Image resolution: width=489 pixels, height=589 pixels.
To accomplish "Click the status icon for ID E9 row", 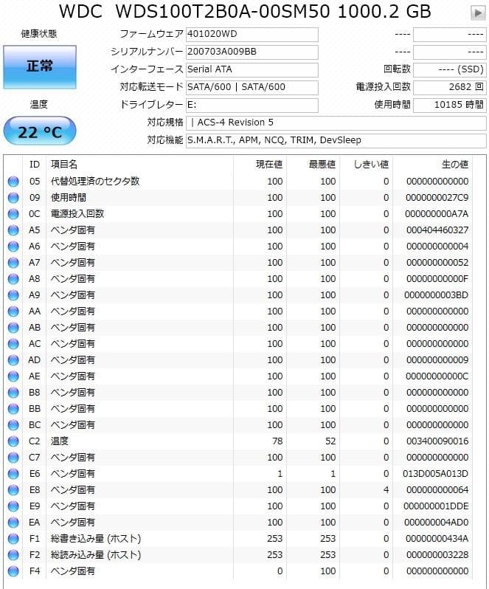I will point(13,506).
